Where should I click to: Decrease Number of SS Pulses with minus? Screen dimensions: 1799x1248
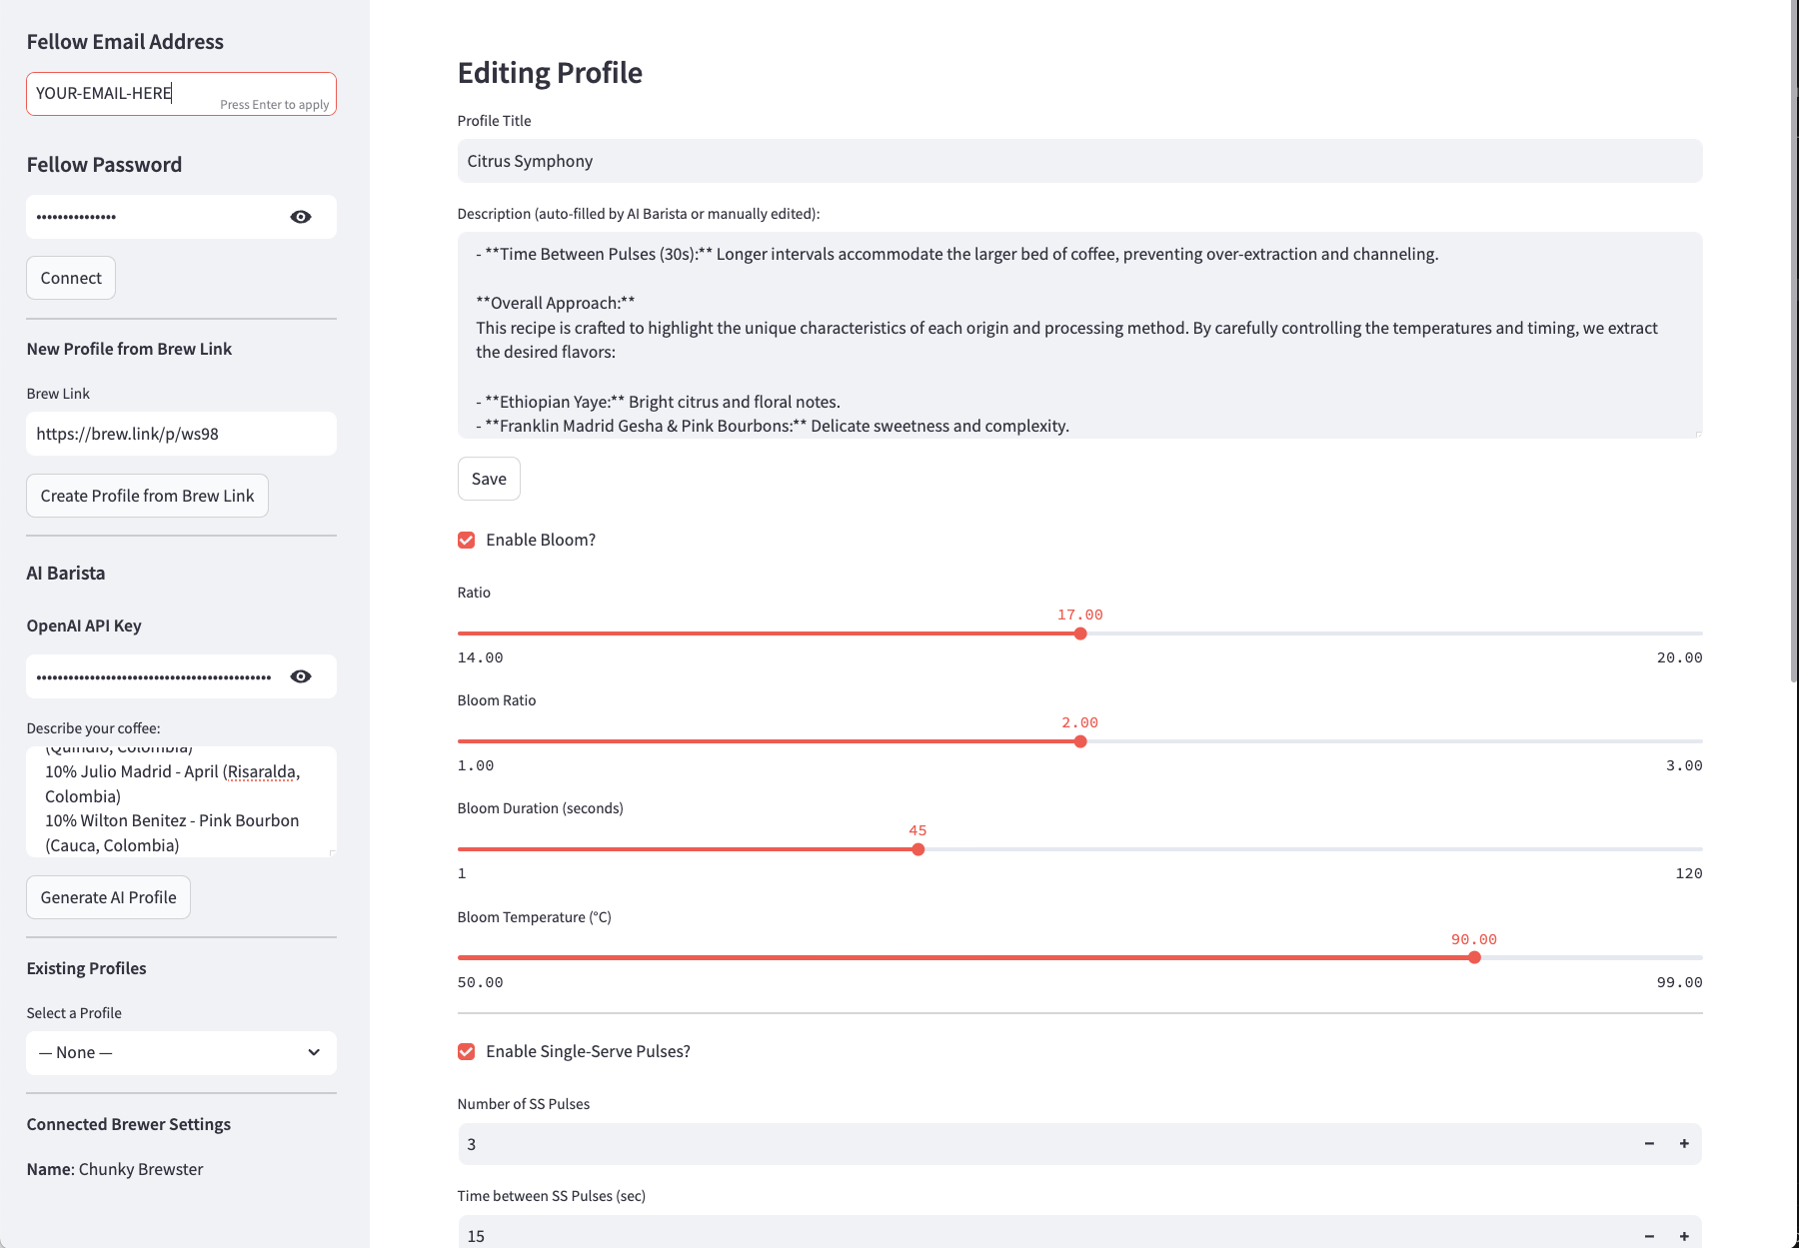[1649, 1143]
